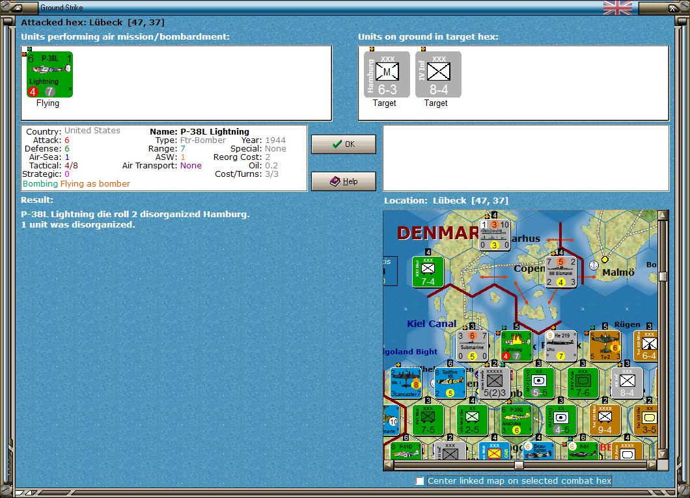Click the green 'Bombing' label

coord(40,184)
